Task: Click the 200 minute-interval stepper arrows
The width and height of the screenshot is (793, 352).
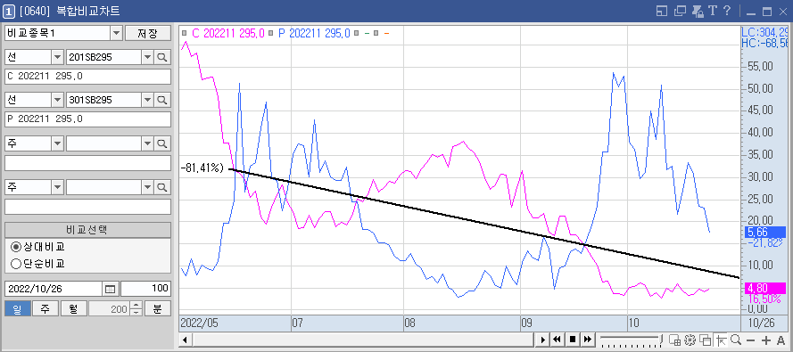Action: (136, 308)
